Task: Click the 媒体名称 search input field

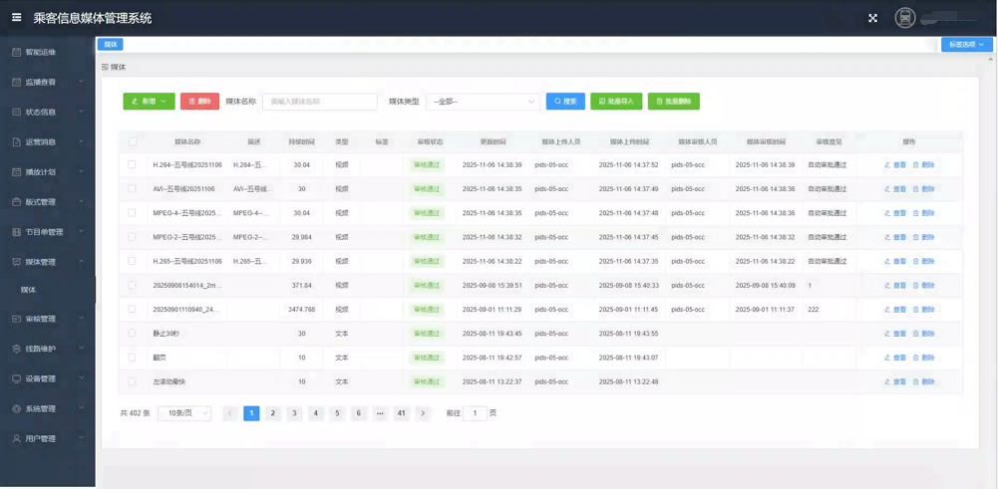Action: tap(319, 102)
